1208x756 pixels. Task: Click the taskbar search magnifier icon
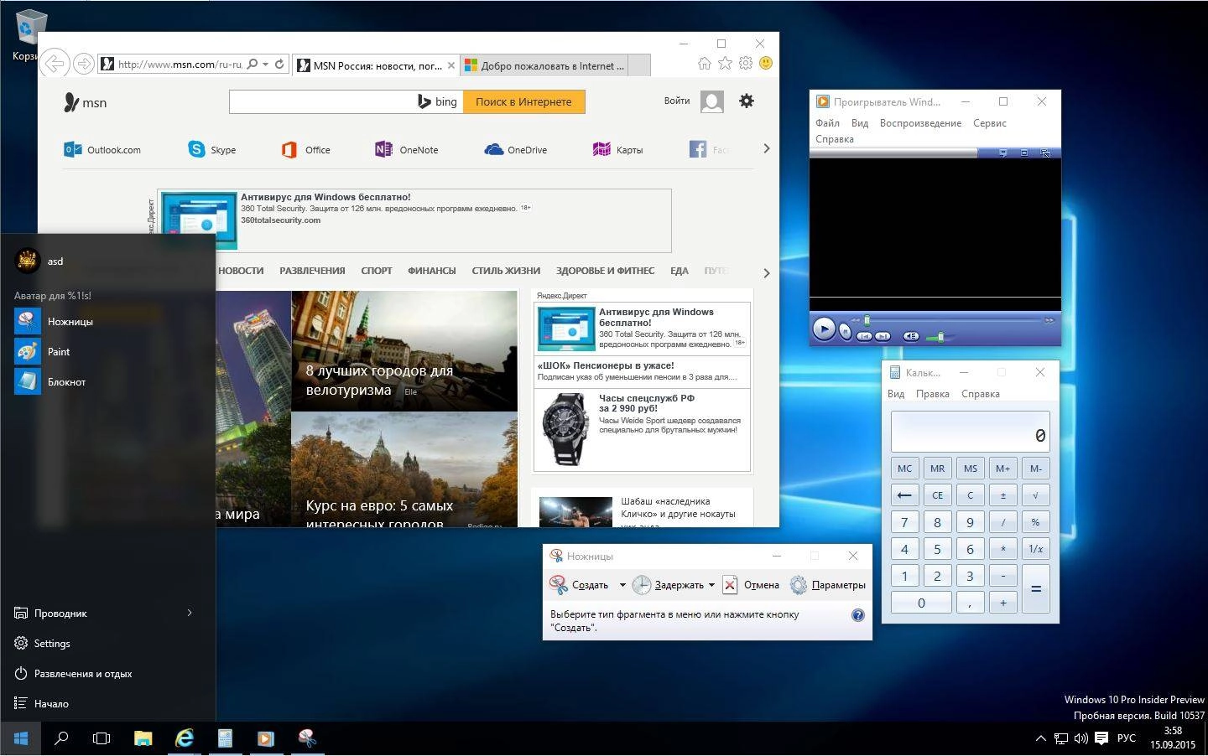click(61, 738)
